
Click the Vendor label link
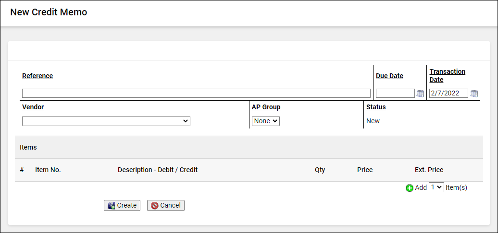pyautogui.click(x=33, y=107)
